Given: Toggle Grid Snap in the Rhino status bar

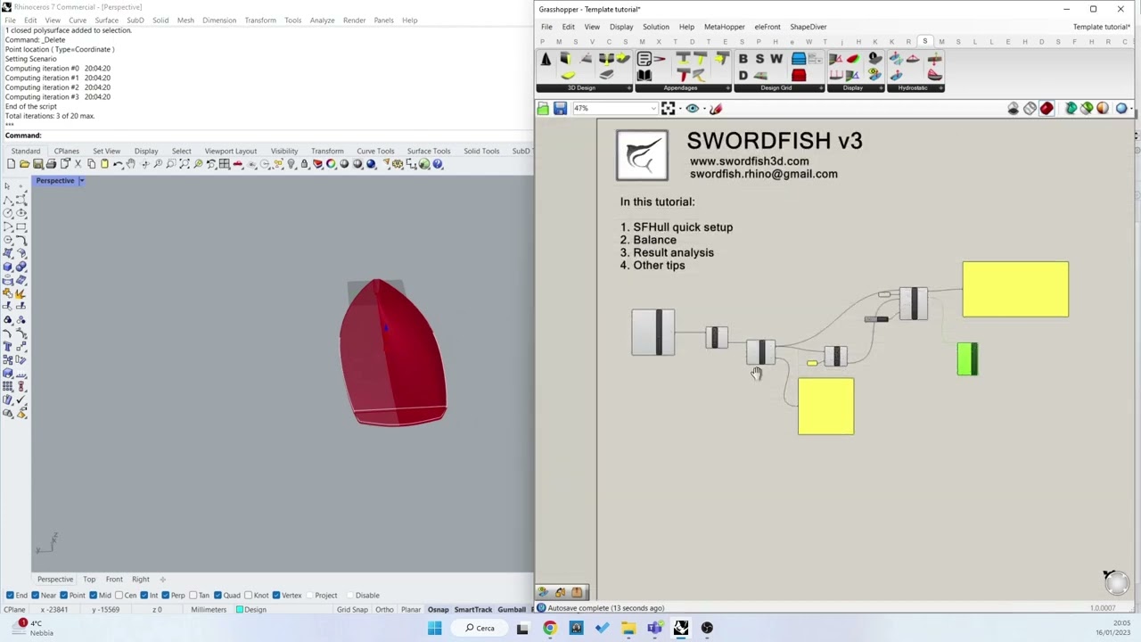Looking at the screenshot, I should coord(352,610).
